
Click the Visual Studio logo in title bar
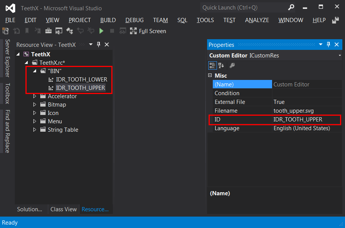pyautogui.click(x=10, y=8)
